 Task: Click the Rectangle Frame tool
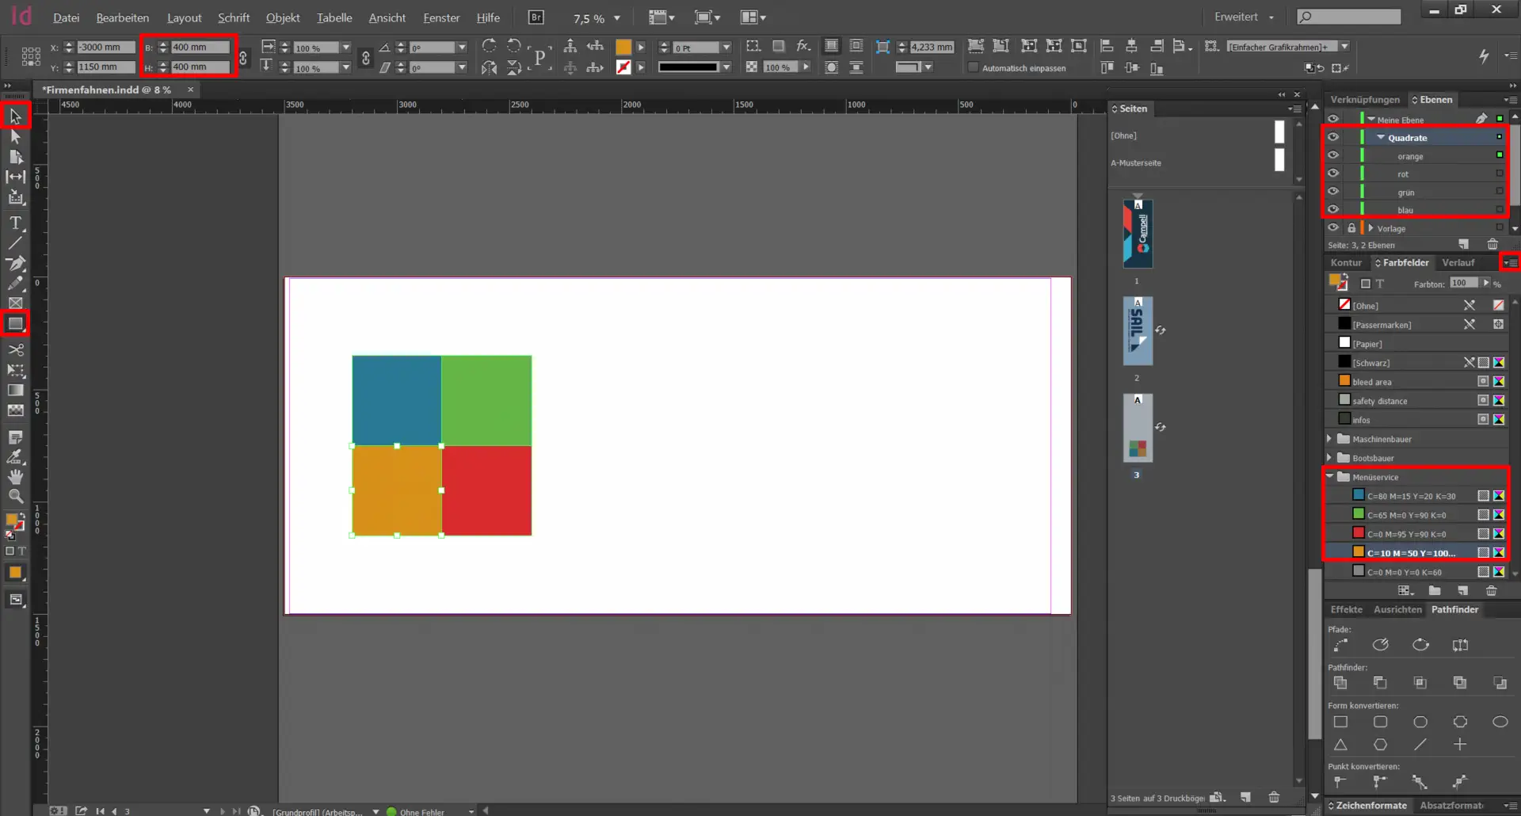[15, 303]
